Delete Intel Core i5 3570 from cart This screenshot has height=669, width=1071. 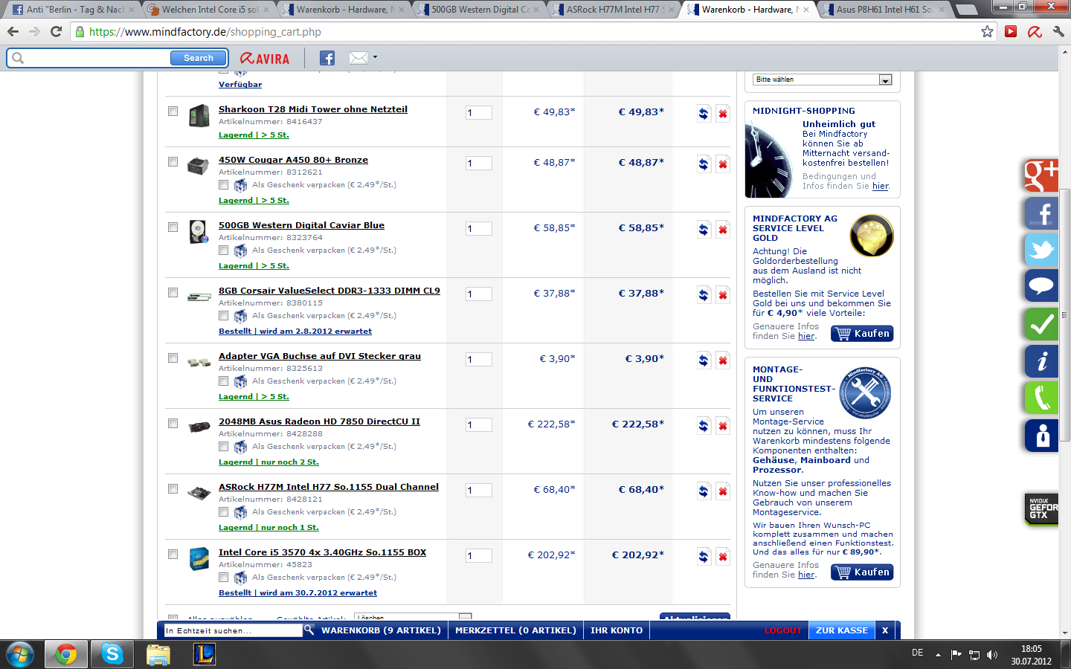pos(722,557)
